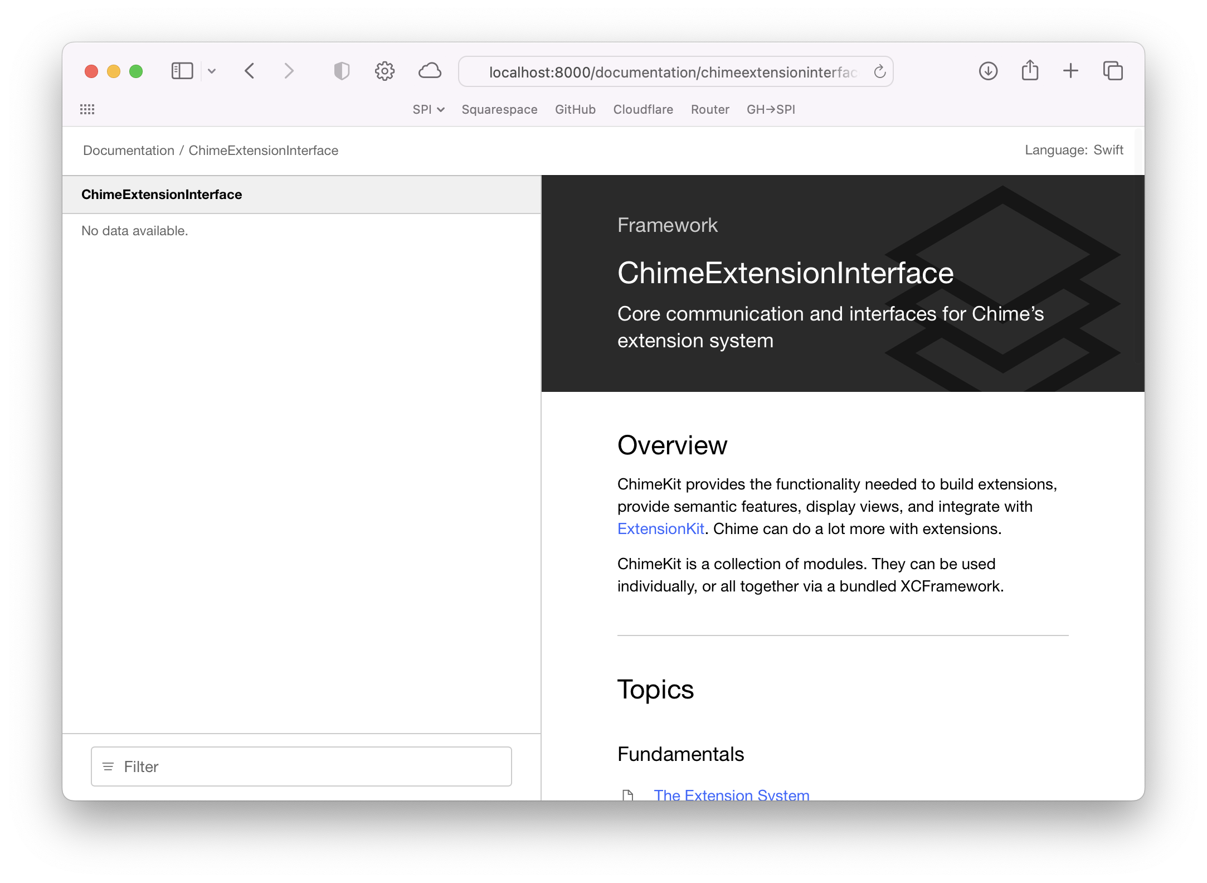Follow the ExtensionKit link in Overview
The image size is (1207, 883).
660,528
